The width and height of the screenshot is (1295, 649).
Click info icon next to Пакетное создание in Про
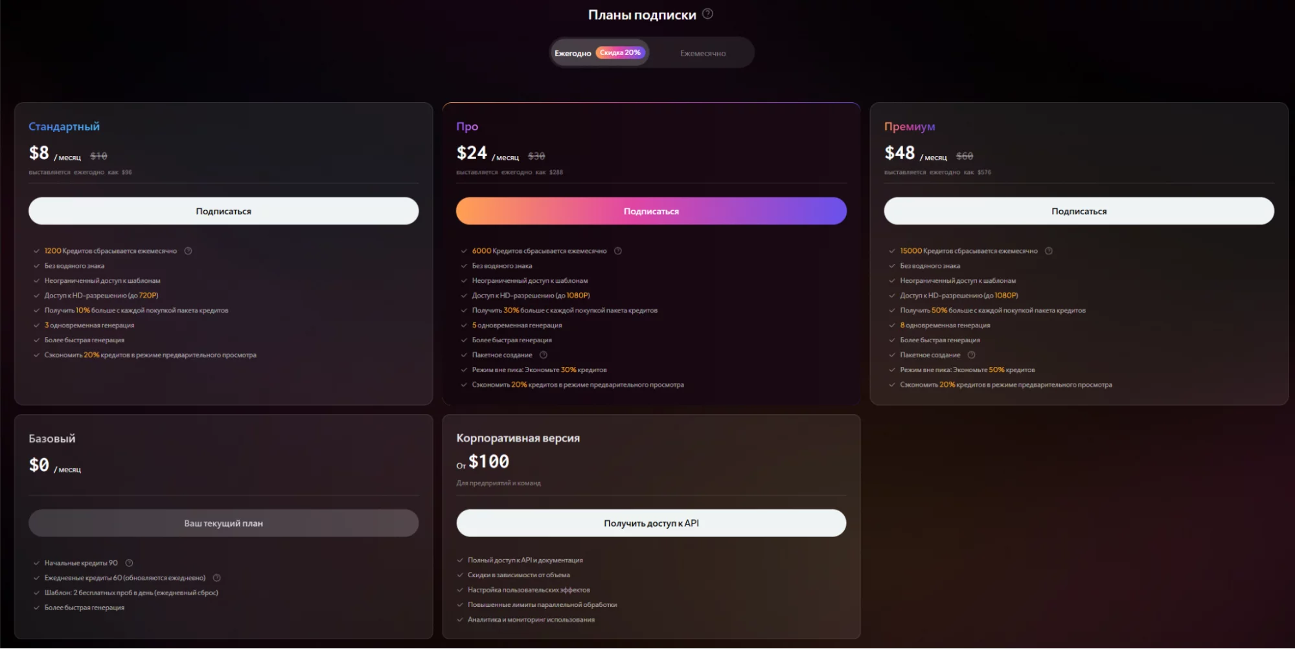pos(544,355)
